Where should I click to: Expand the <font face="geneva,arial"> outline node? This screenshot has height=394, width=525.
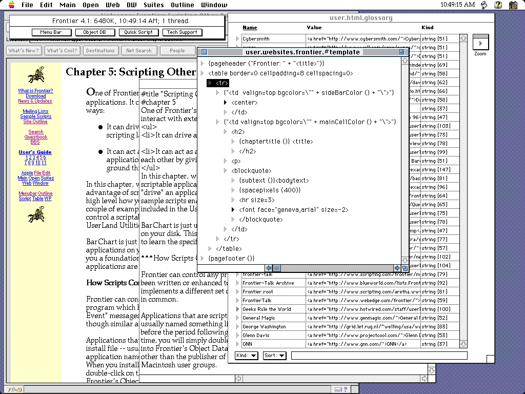[233, 210]
